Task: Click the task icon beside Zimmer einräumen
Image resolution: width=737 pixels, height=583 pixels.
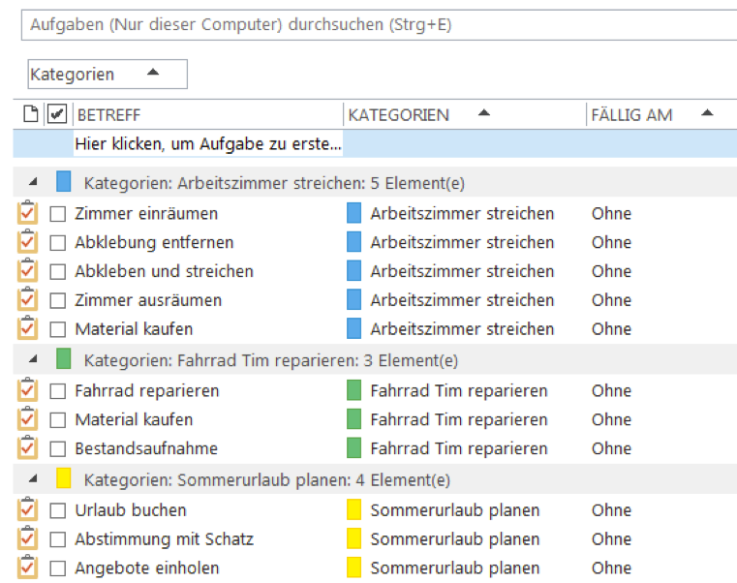Action: [27, 212]
